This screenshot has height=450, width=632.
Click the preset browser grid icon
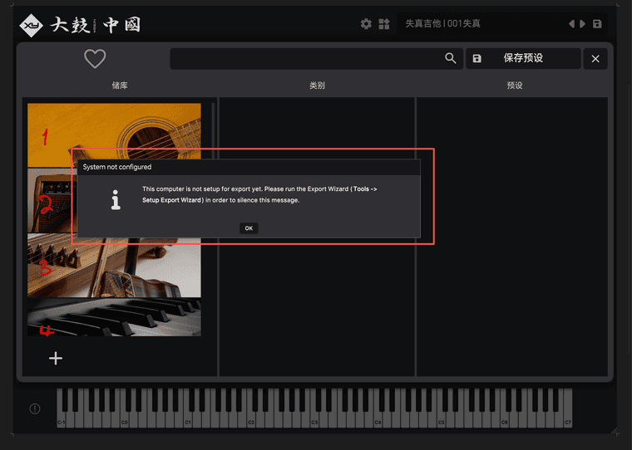pyautogui.click(x=384, y=24)
